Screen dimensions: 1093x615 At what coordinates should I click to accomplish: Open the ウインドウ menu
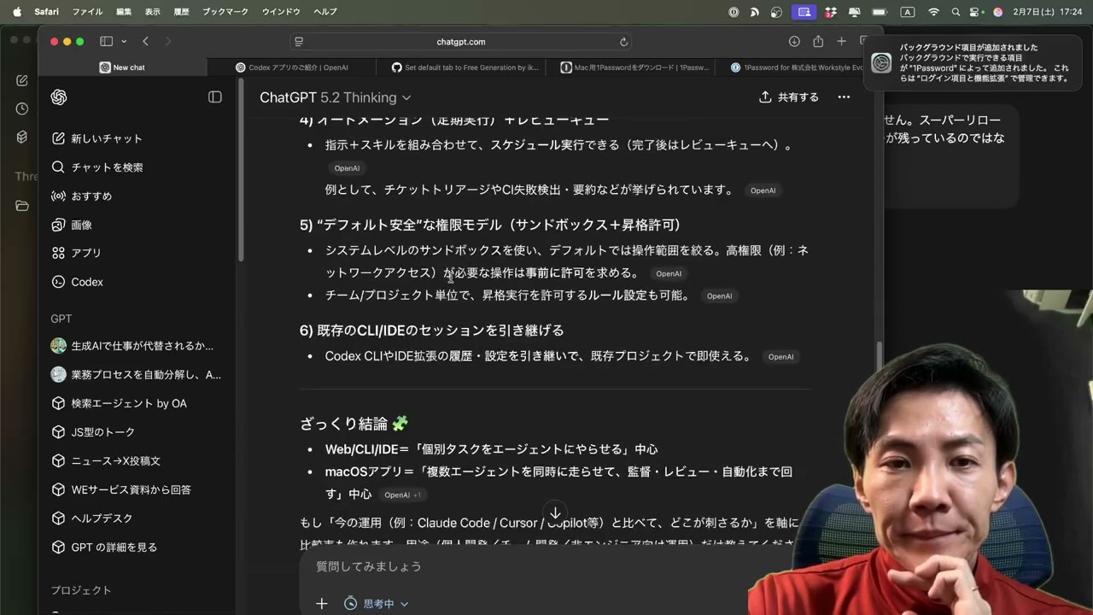(281, 12)
